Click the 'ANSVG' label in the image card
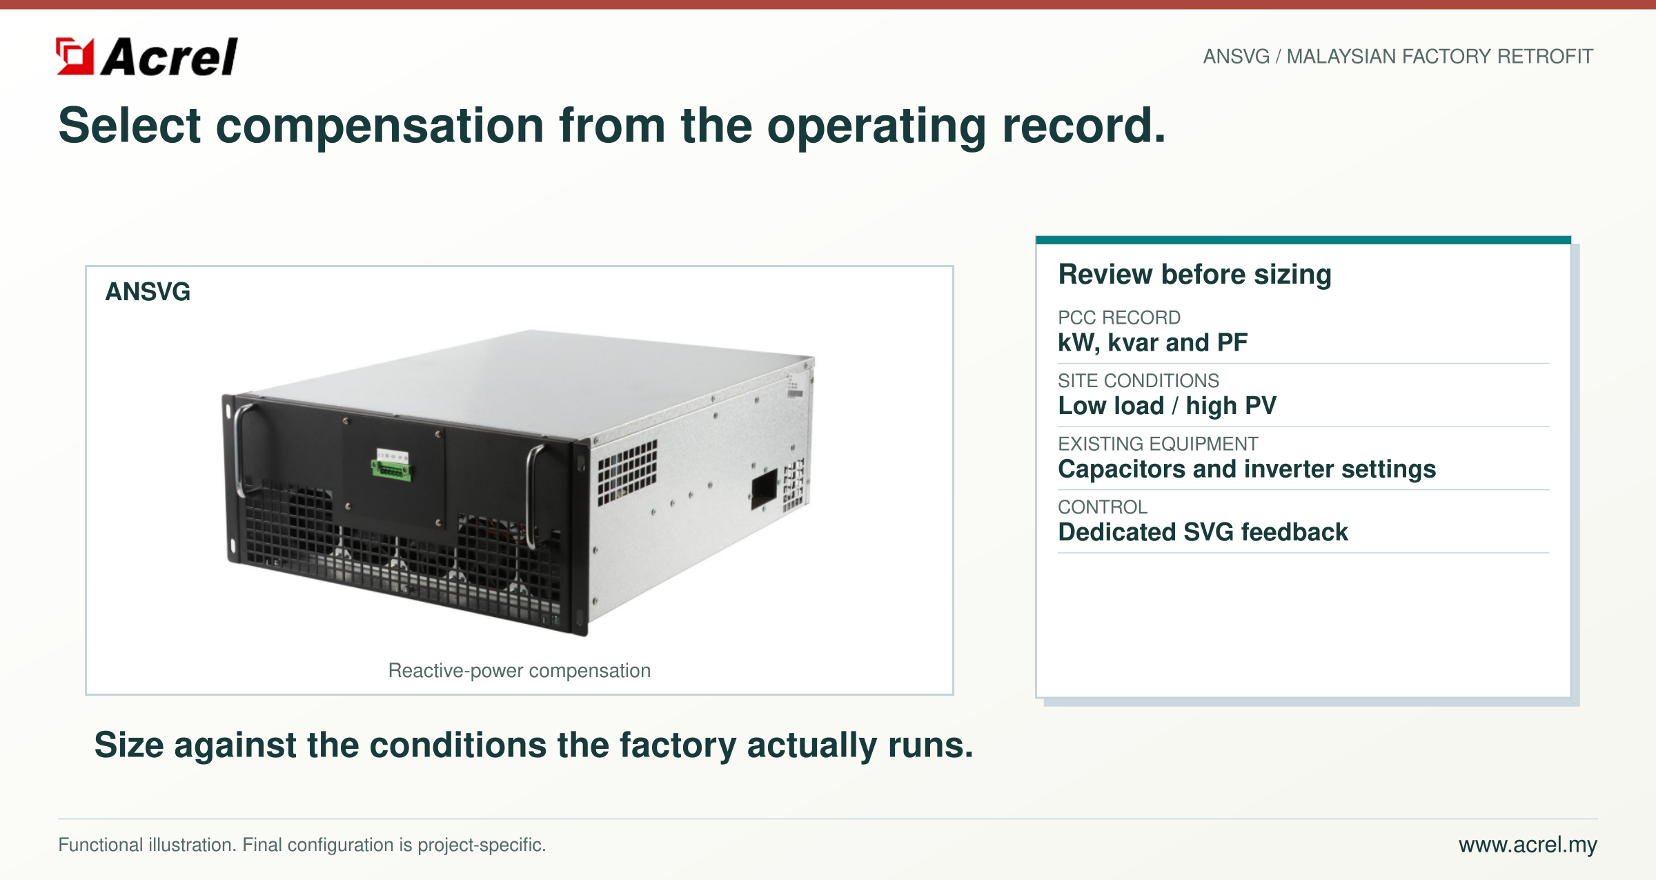The image size is (1656, 880). click(x=148, y=292)
